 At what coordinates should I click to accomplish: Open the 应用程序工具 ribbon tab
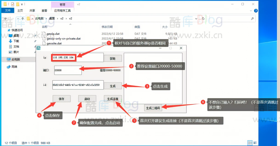pos(62,11)
